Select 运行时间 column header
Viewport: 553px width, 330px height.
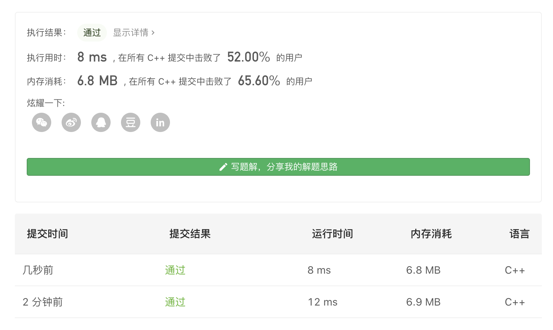[x=333, y=234]
